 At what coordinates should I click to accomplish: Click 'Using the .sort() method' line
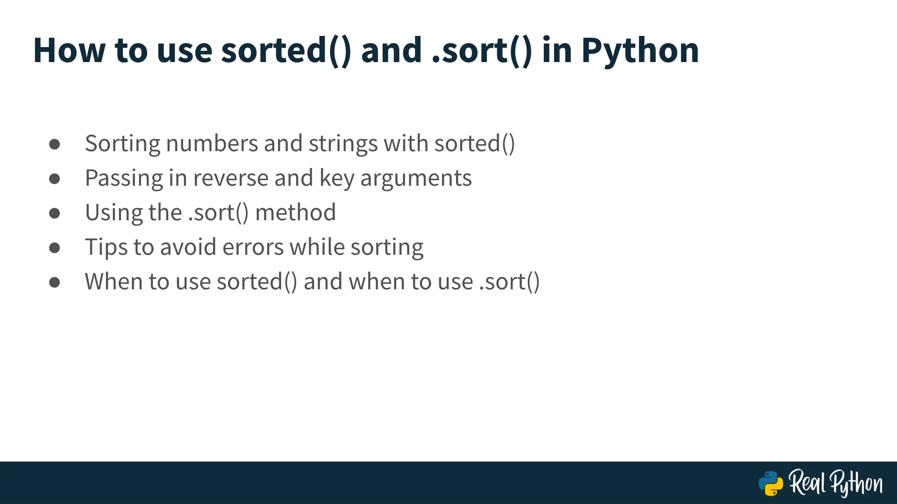click(x=210, y=213)
